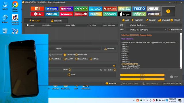Open the ADB tools
The width and height of the screenshot is (184, 103).
[125, 20]
